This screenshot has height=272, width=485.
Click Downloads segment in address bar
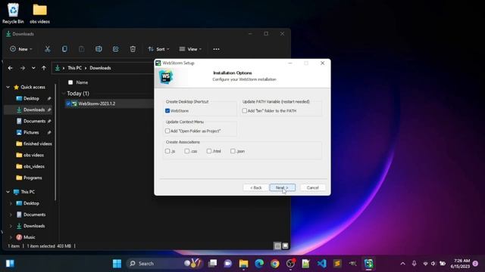pos(100,68)
